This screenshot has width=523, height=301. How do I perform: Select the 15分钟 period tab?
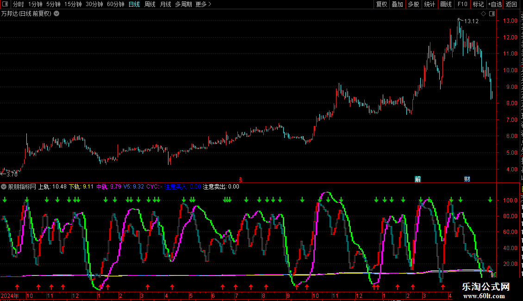point(73,4)
